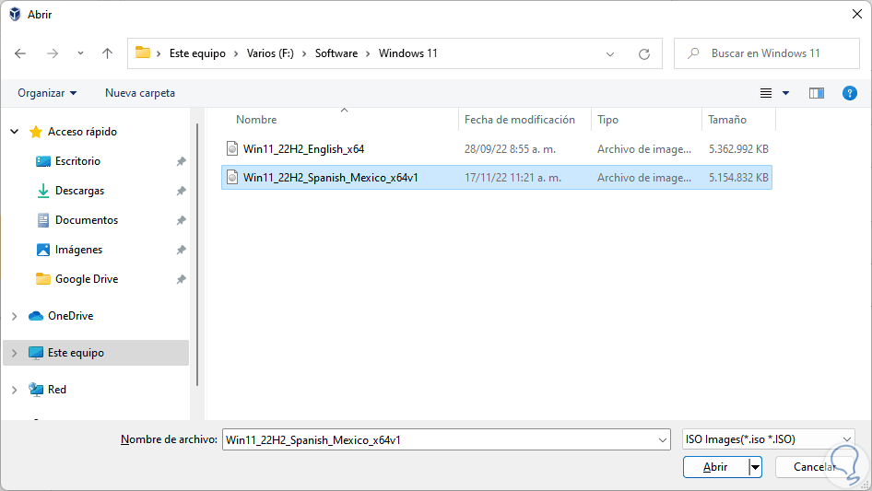
Task: Open the Organizar menu
Action: click(47, 93)
